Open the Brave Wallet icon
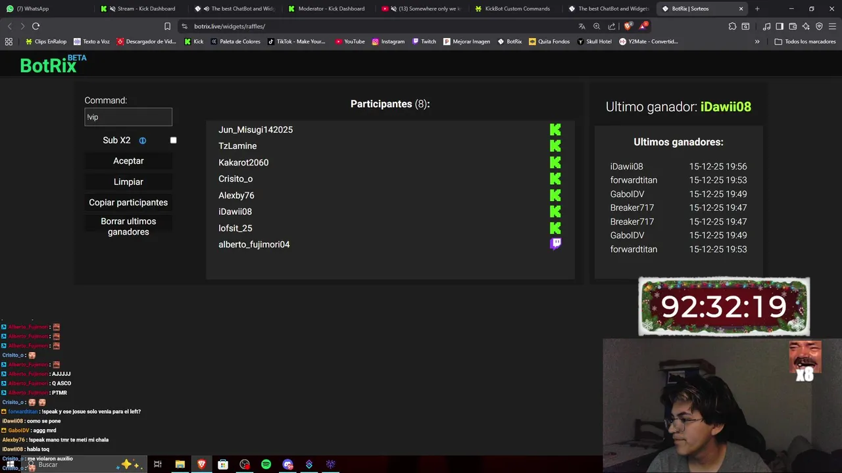 (793, 26)
